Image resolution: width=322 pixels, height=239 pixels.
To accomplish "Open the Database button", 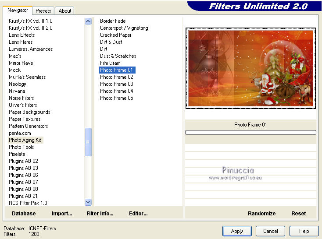I will click(x=24, y=213).
